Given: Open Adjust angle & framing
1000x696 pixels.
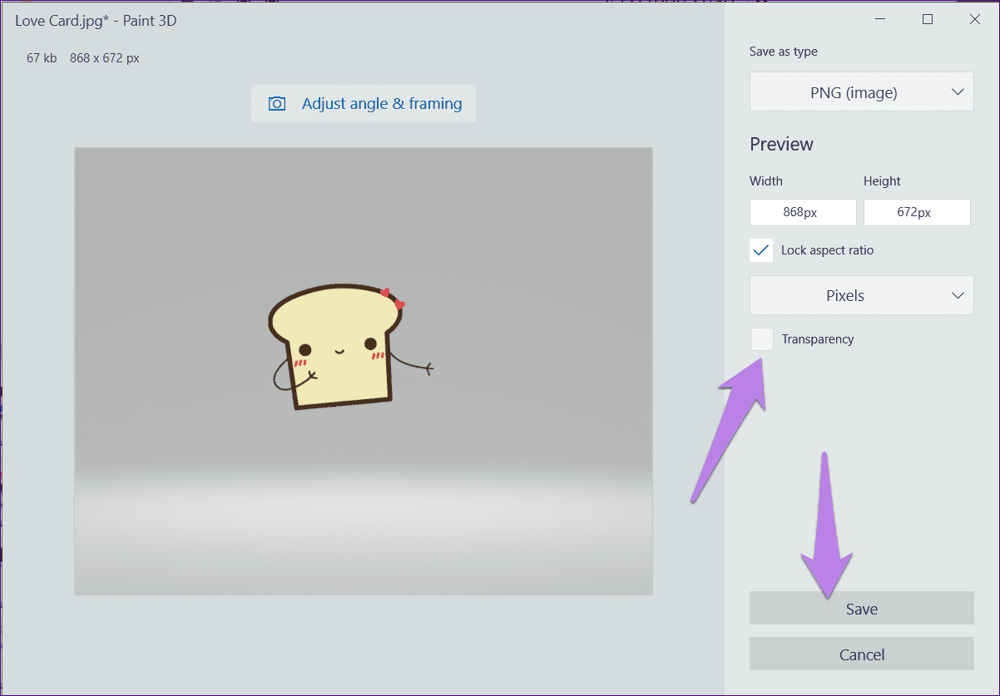Looking at the screenshot, I should point(364,104).
